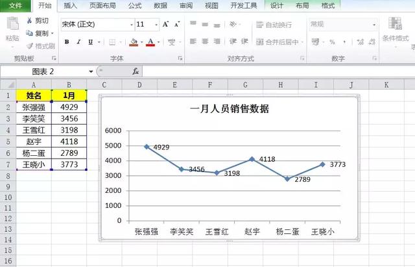Viewport: 415px width, 267px height.
Task: Click the cell borders icon
Action: (112, 42)
